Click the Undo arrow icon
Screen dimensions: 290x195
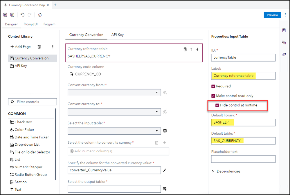22,15
